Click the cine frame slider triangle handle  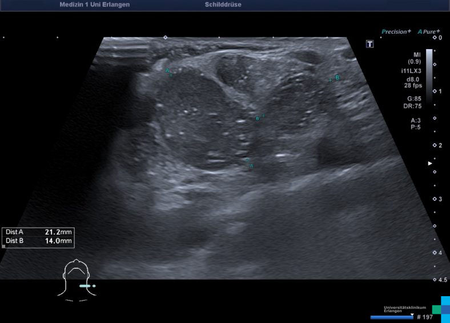pyautogui.click(x=412, y=314)
